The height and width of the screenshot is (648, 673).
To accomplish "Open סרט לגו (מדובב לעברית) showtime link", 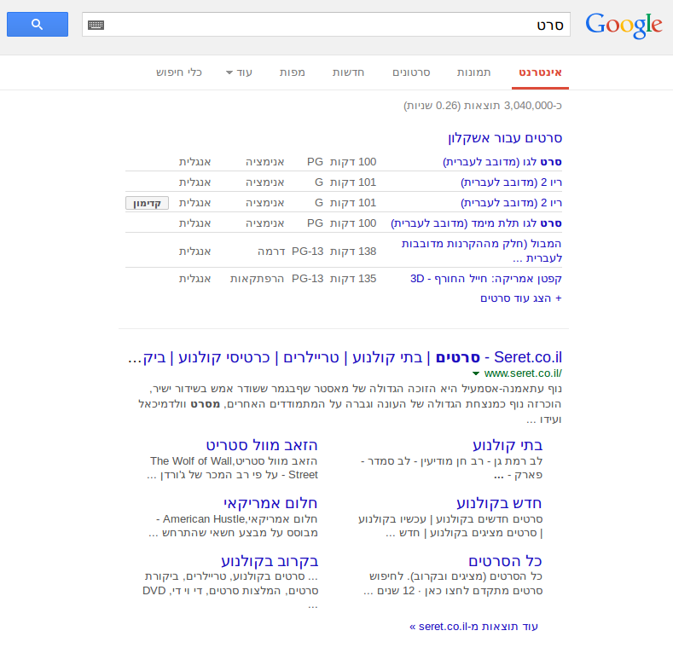I will [x=502, y=162].
